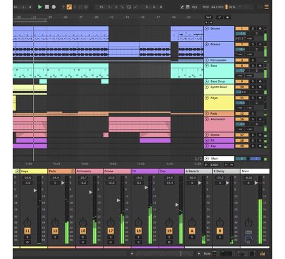Screen dimensions: 285x259
Task: Toggle return track activator A
Action: coord(192,231)
